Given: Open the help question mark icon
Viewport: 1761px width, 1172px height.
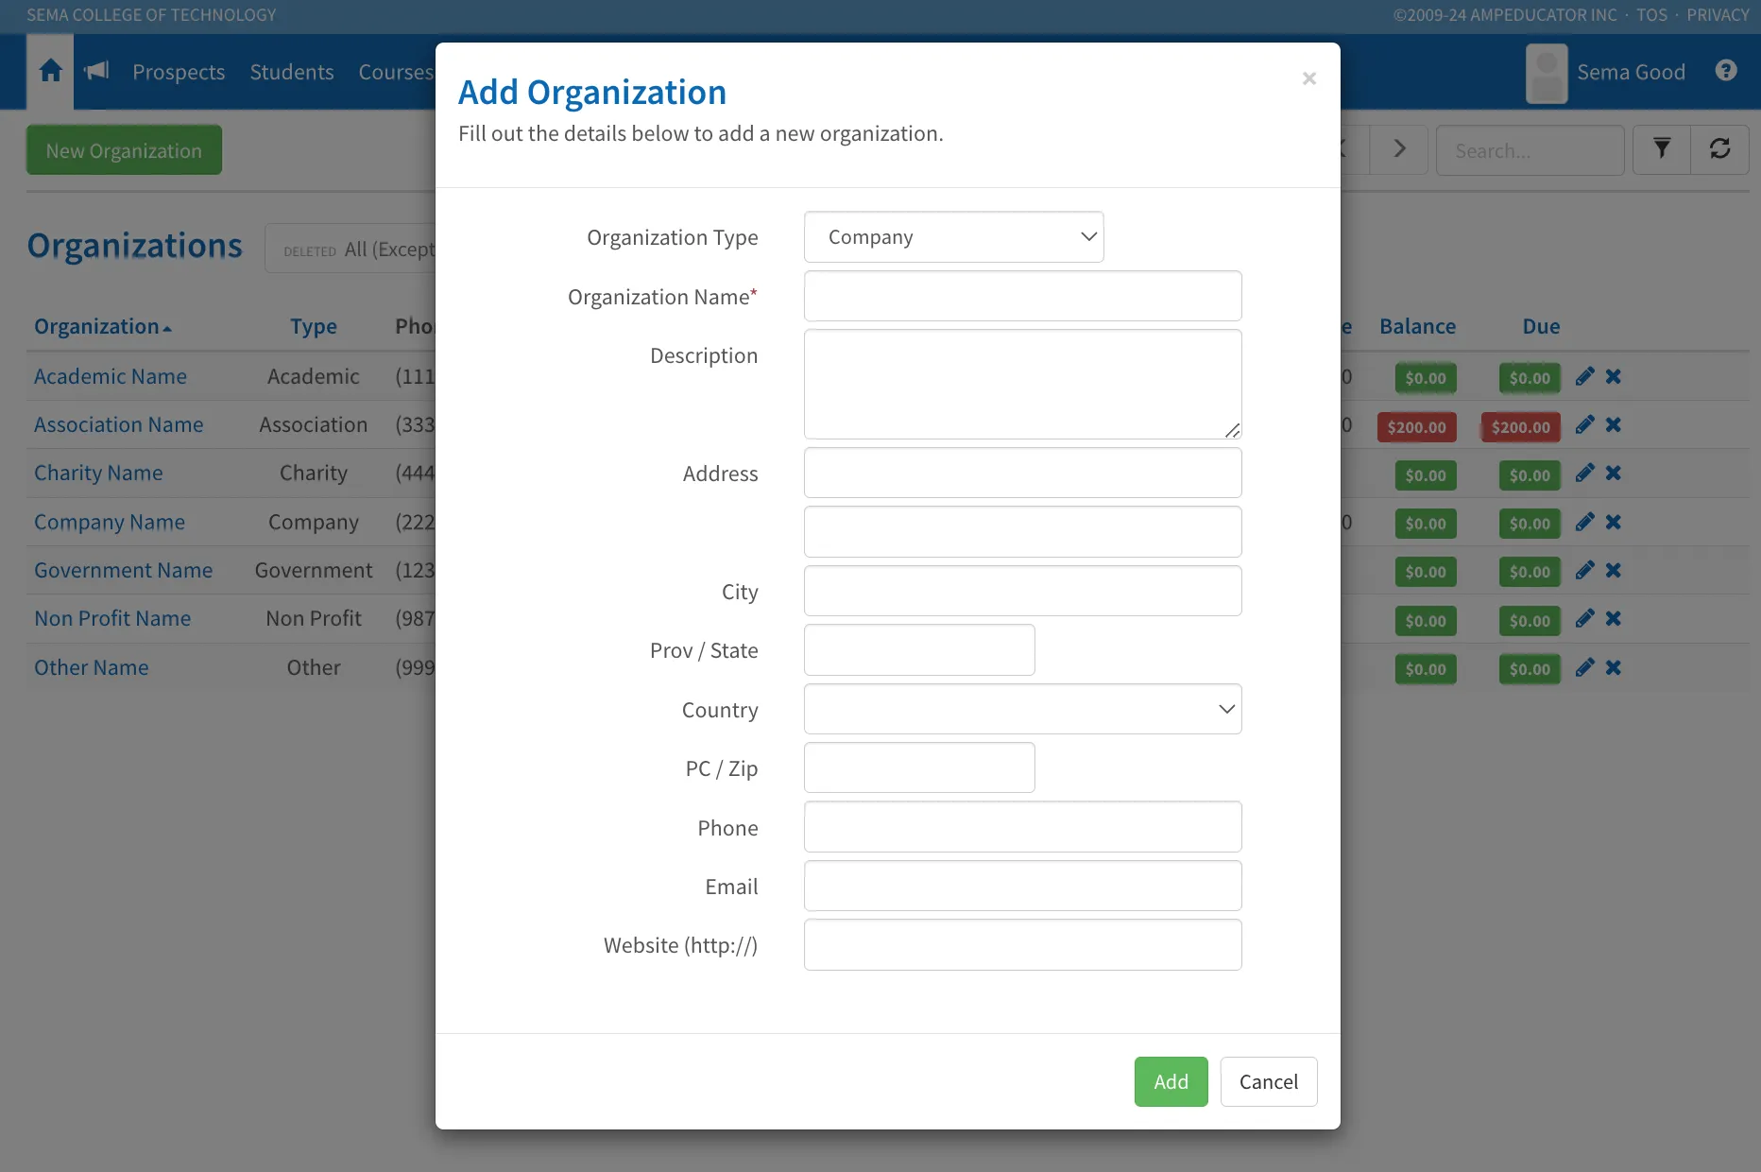Looking at the screenshot, I should [1726, 71].
